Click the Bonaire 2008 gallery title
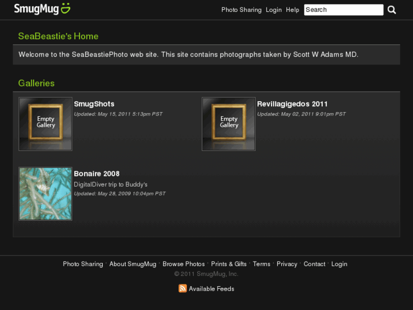 97,173
